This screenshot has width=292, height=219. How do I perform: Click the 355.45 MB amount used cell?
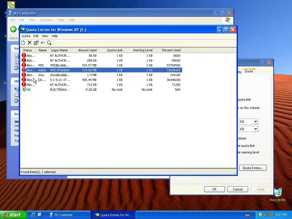[89, 80]
